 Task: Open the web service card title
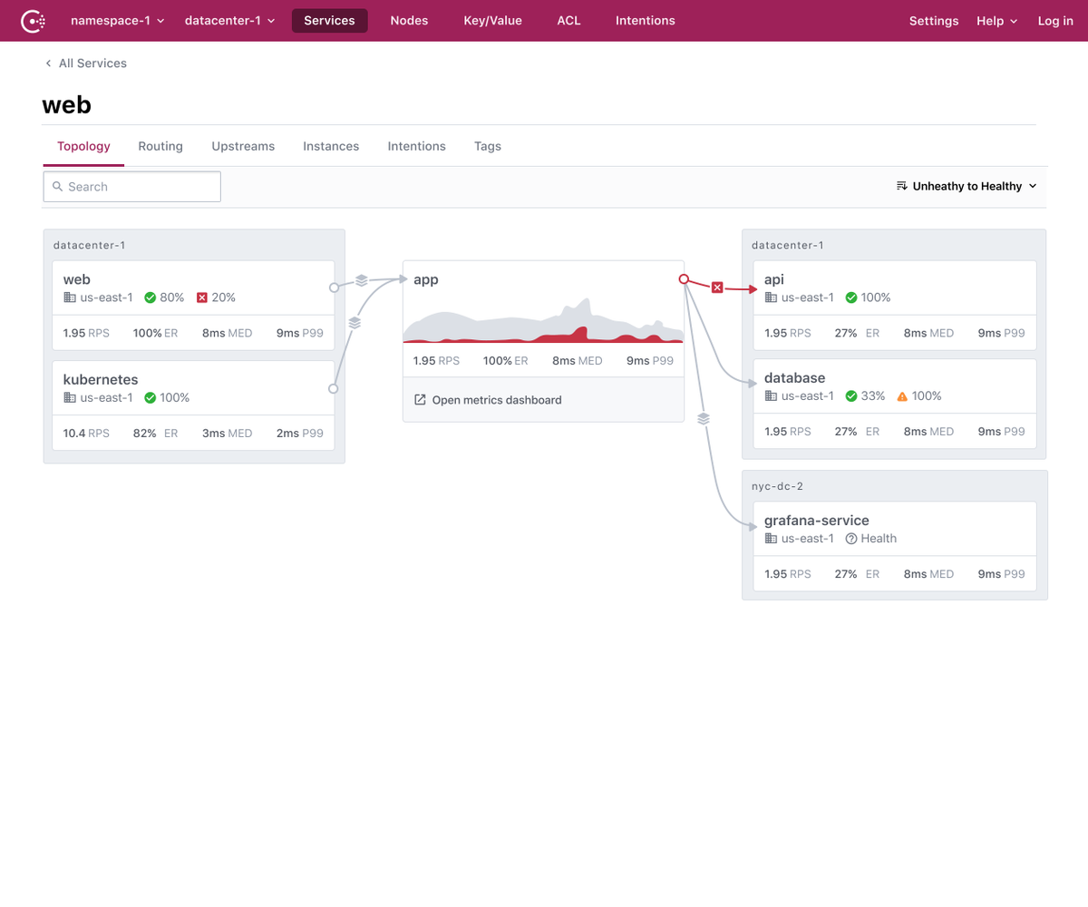pos(77,279)
